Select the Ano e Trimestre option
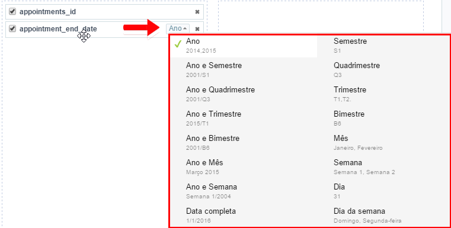 point(244,118)
